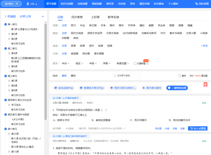The image size is (211, 155).
Task: Click the bookmark icon on 新课标大单元作业 chip
Action: pyautogui.click(x=81, y=88)
